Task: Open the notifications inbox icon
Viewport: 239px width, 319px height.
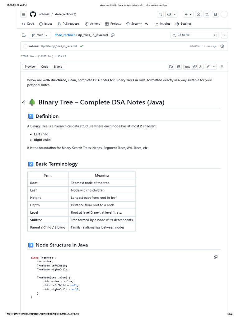Action: point(215,14)
